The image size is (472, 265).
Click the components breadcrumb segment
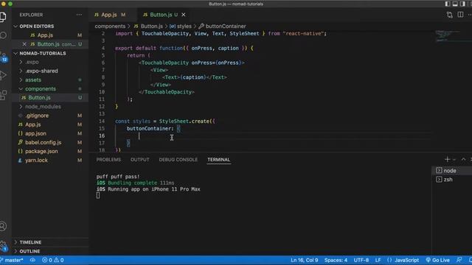coord(110,26)
